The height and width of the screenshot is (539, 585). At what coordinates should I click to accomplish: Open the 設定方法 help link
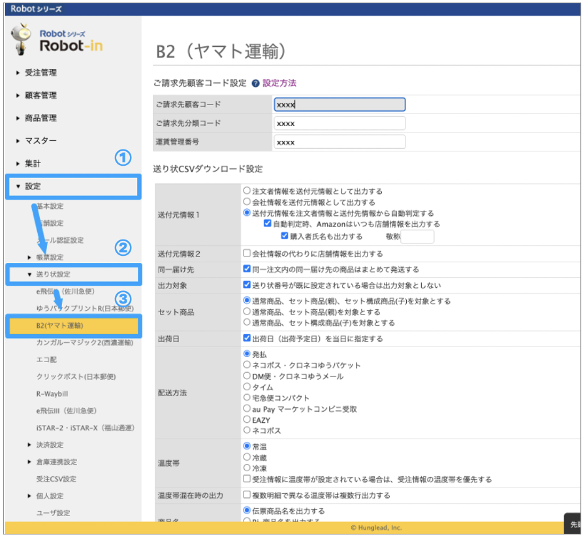coord(279,84)
